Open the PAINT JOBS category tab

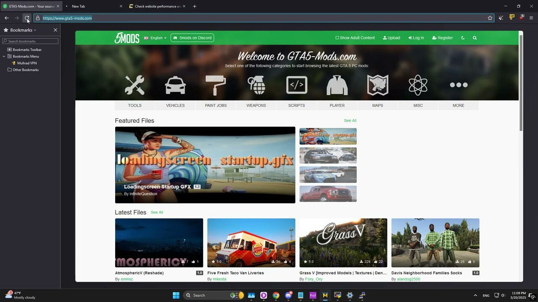(x=216, y=105)
